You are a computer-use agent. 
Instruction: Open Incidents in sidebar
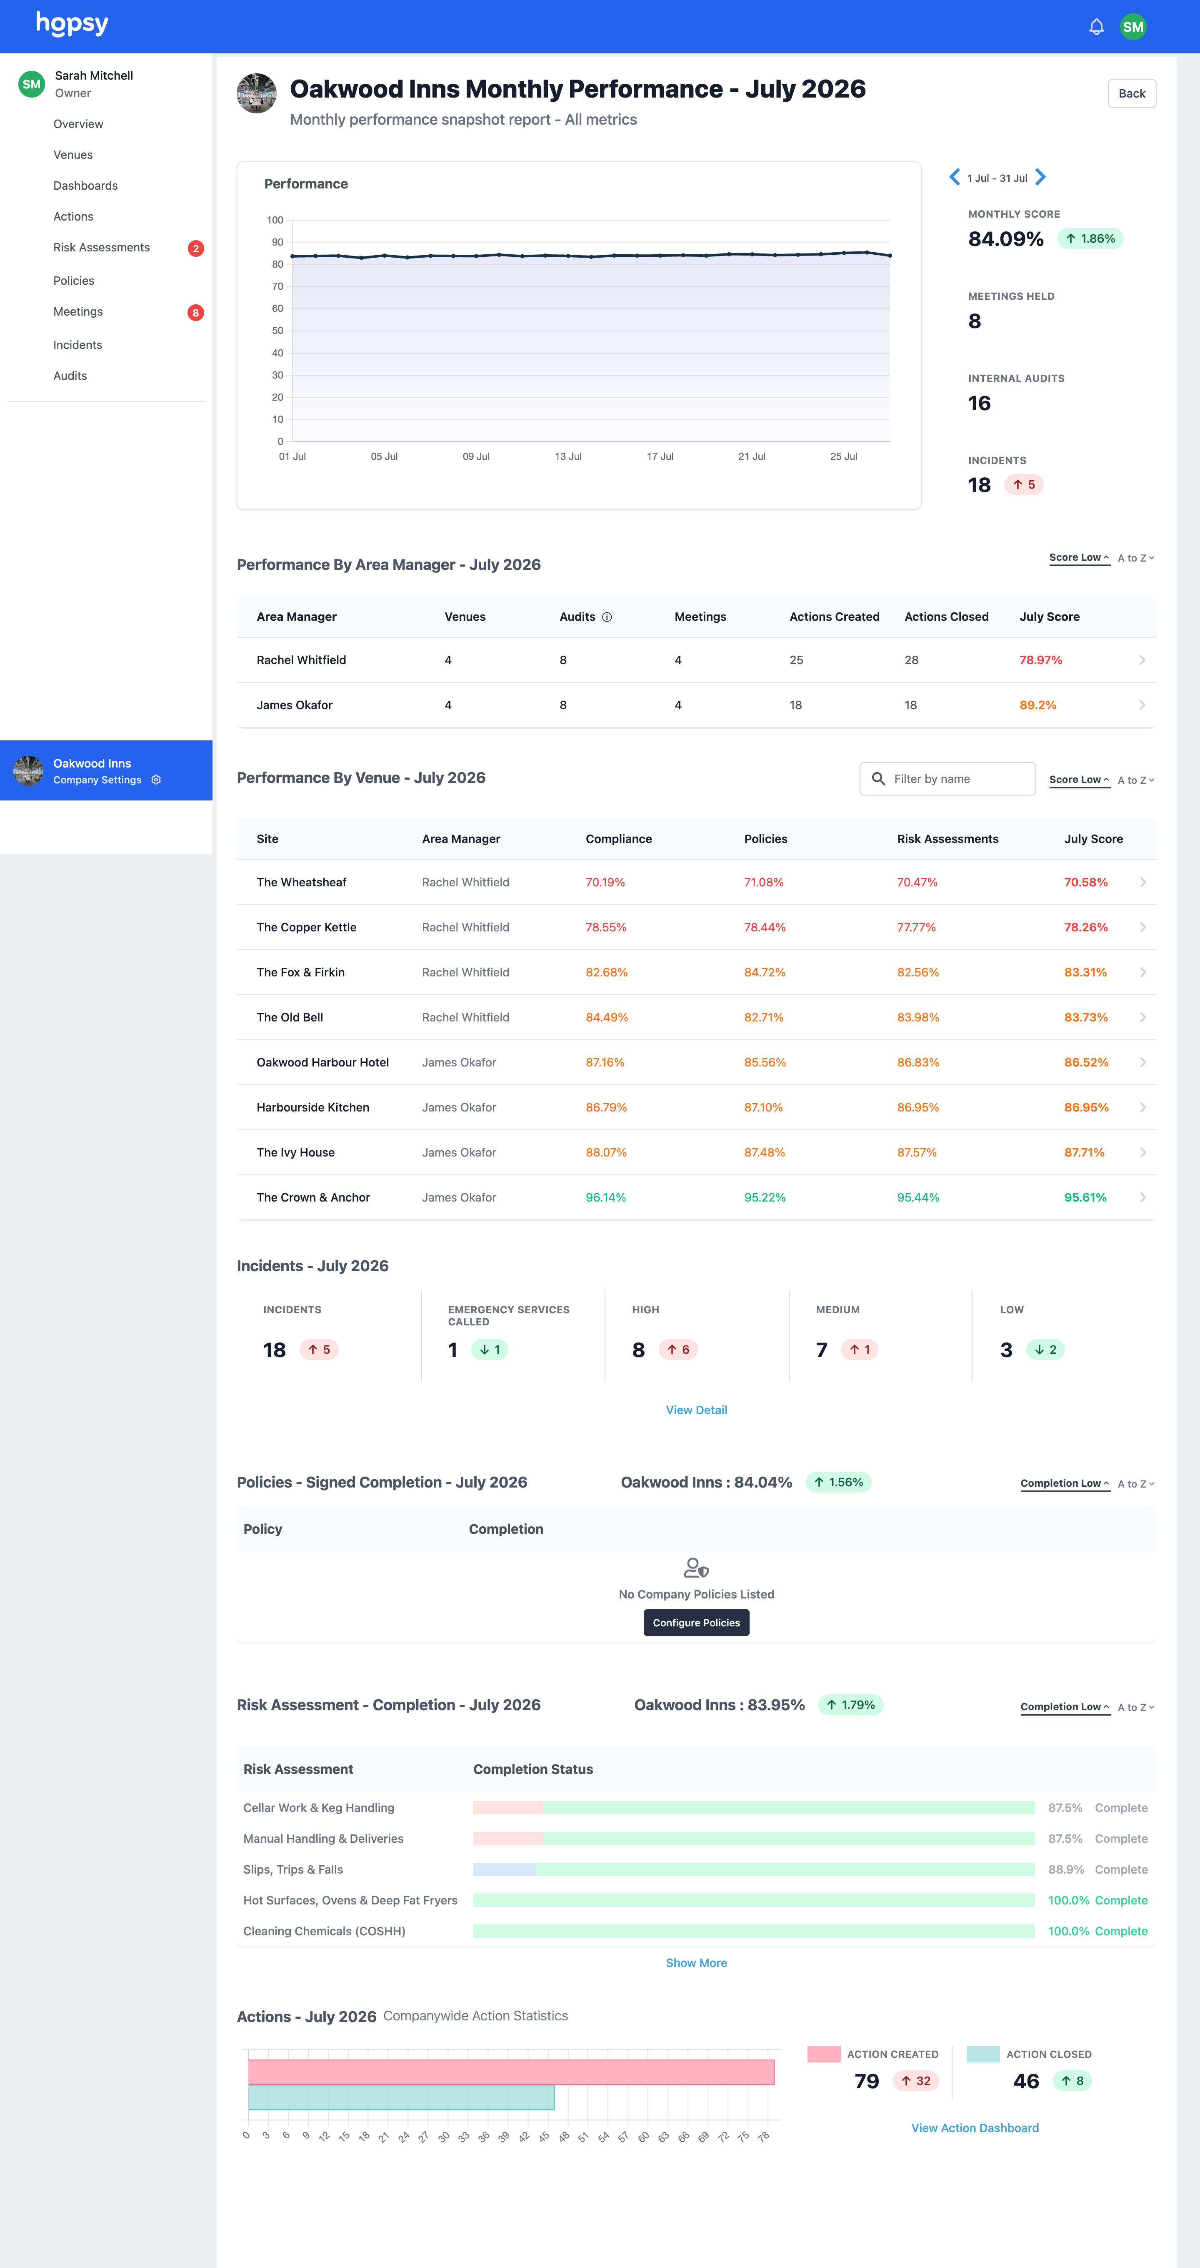coord(77,345)
